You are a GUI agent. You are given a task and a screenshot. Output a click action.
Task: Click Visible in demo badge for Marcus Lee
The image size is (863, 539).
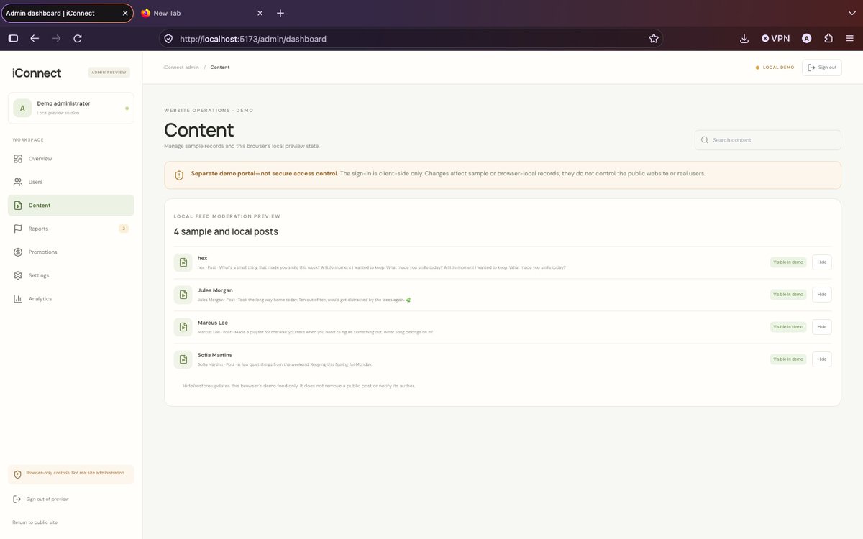point(788,327)
